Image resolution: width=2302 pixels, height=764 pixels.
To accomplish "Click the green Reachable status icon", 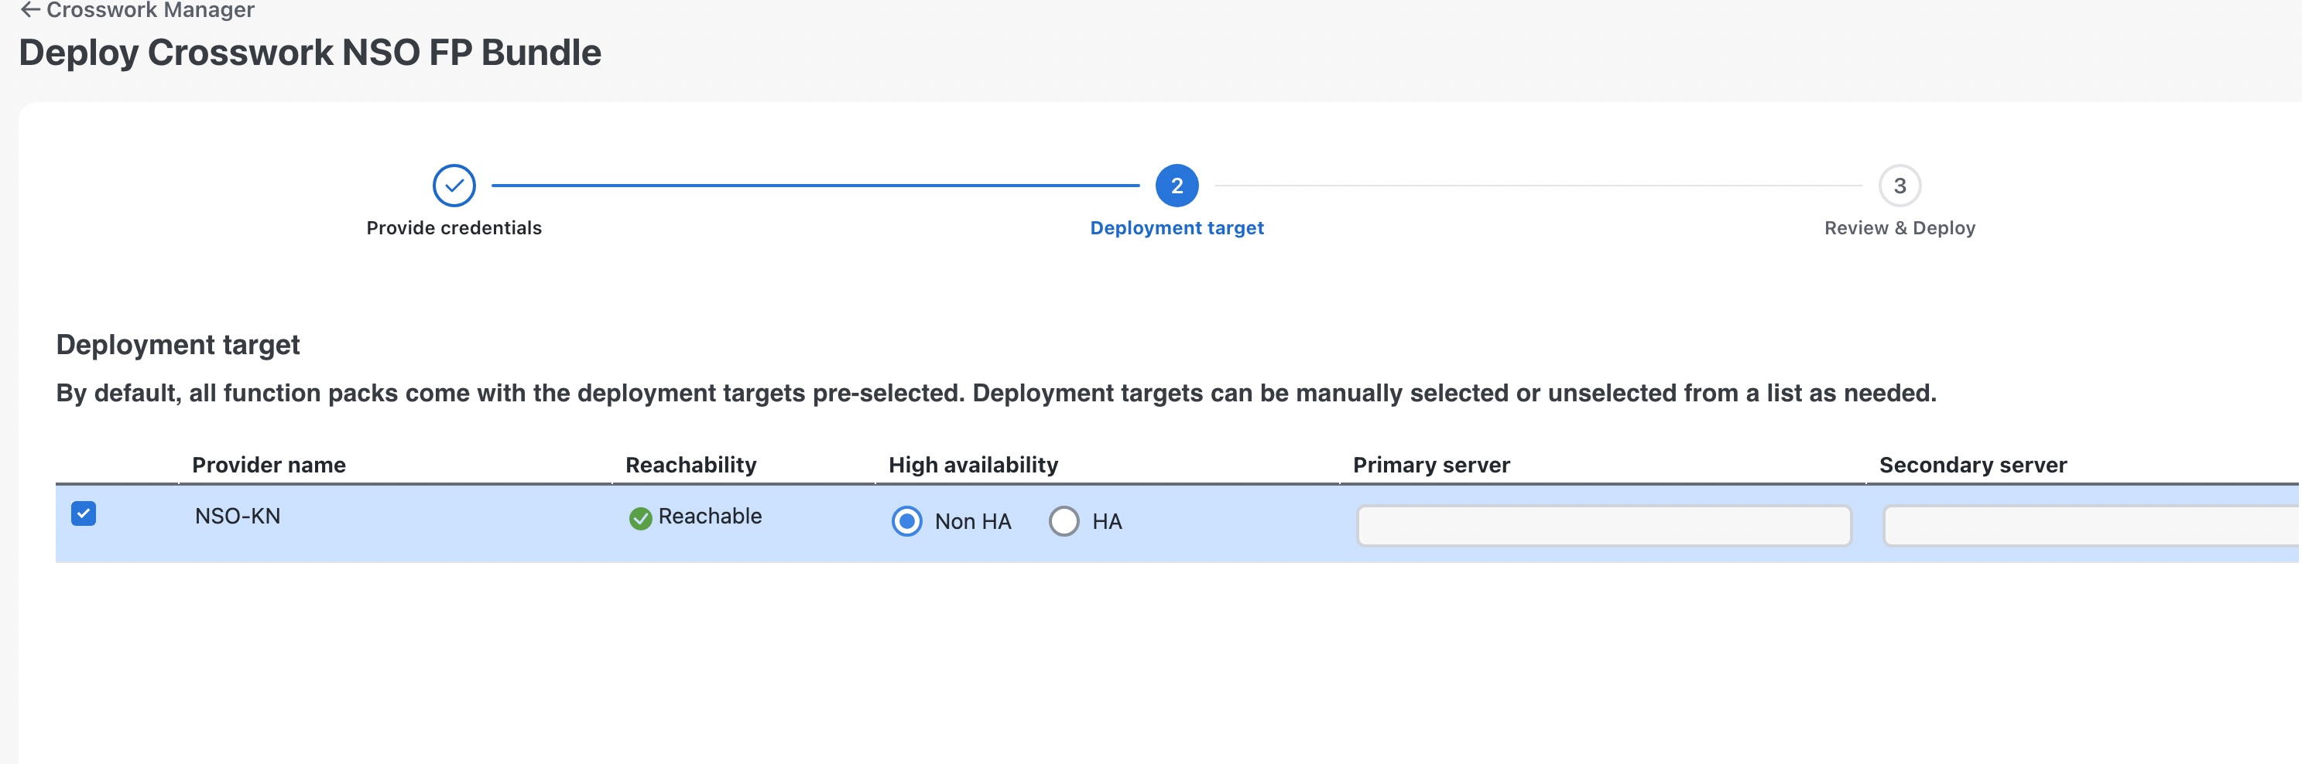I will 640,519.
